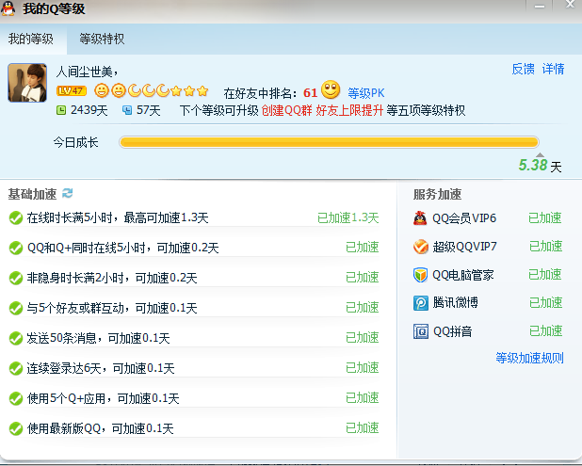582x466 pixels.
Task: Click green check for 非隐身时长满2小时
Action: pos(16,278)
